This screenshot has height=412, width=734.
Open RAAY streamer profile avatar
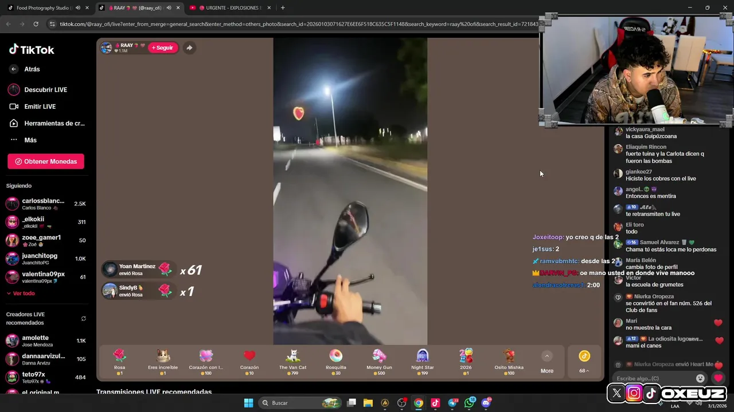107,47
